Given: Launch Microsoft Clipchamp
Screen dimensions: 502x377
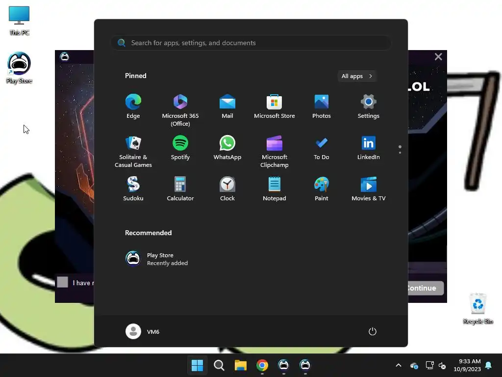Looking at the screenshot, I should tap(275, 152).
